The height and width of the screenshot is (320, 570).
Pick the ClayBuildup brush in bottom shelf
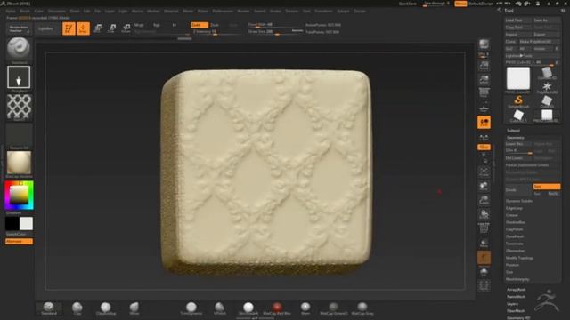pyautogui.click(x=105, y=308)
